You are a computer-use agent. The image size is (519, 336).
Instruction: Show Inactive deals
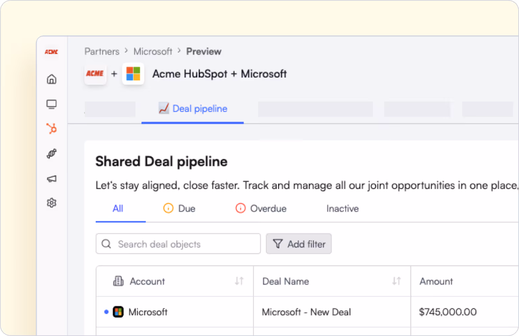(342, 208)
